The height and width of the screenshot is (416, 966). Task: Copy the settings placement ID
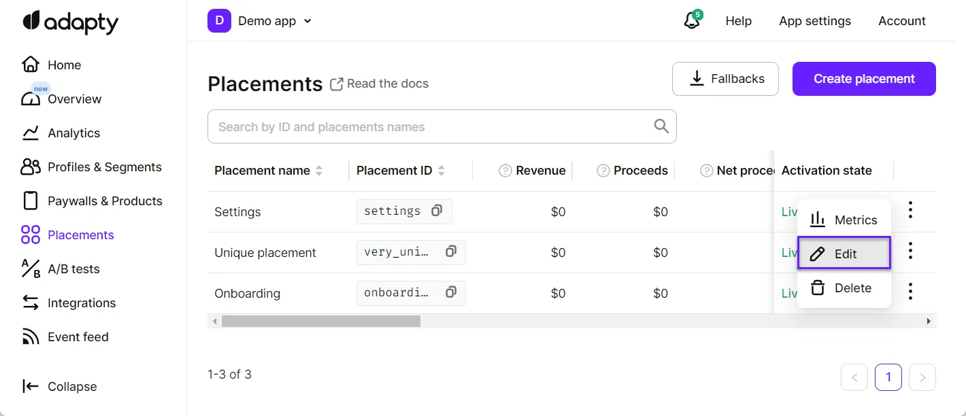click(x=437, y=211)
